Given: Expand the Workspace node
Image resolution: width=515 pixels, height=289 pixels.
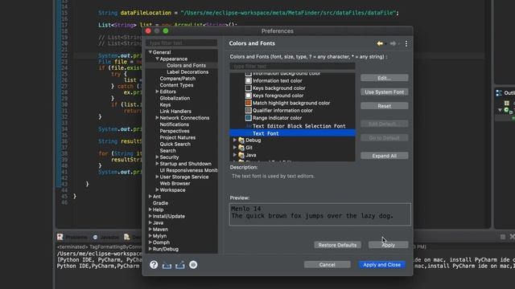Looking at the screenshot, I should 158,189.
